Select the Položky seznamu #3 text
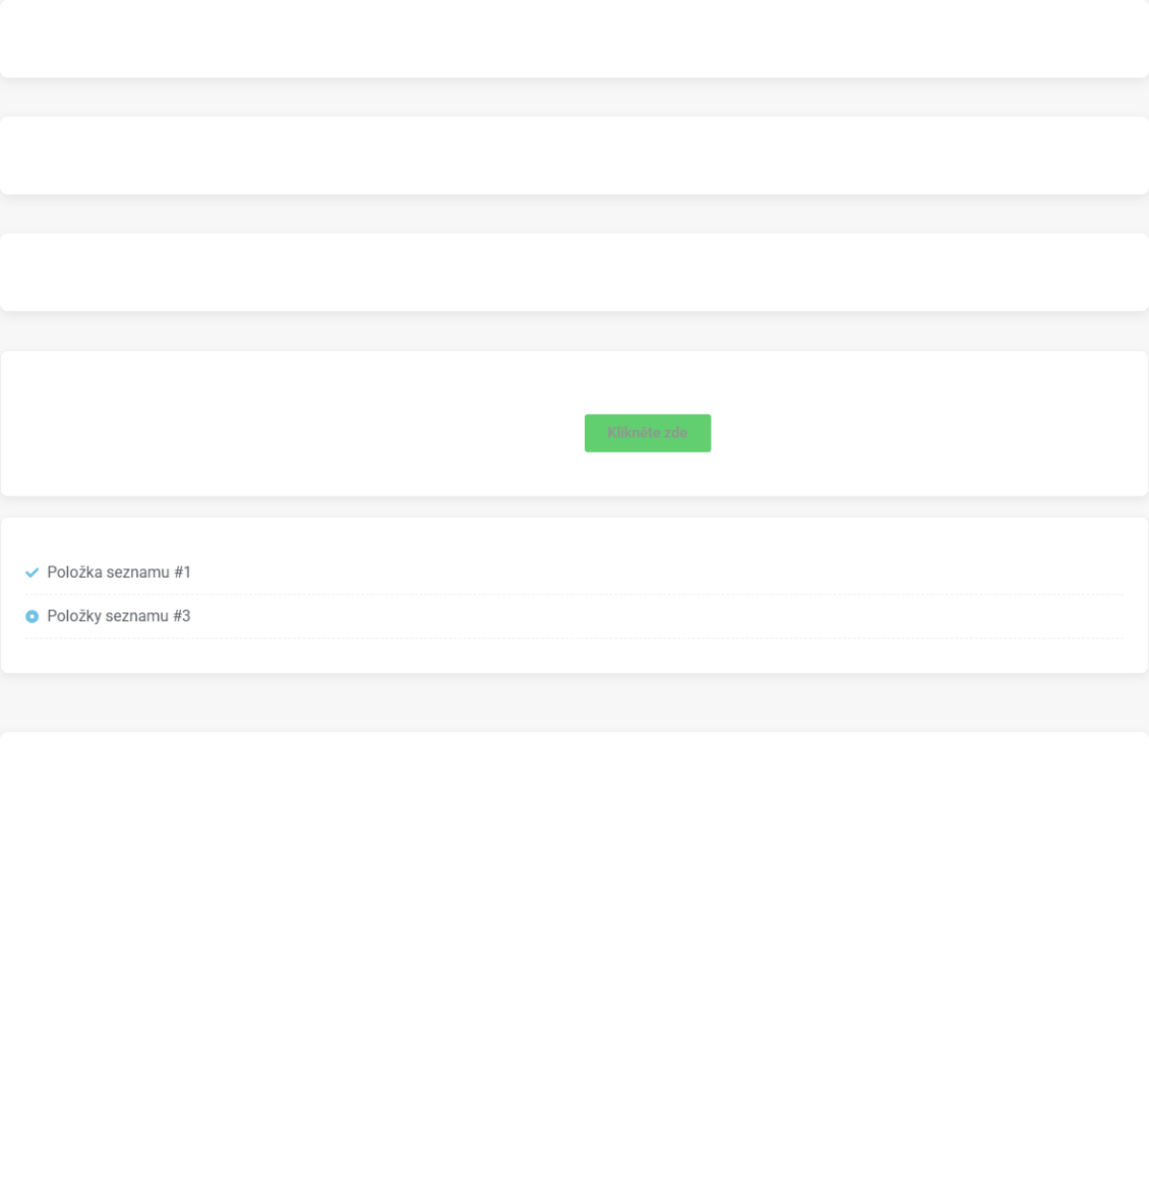Image resolution: width=1149 pixels, height=1180 pixels. (119, 616)
